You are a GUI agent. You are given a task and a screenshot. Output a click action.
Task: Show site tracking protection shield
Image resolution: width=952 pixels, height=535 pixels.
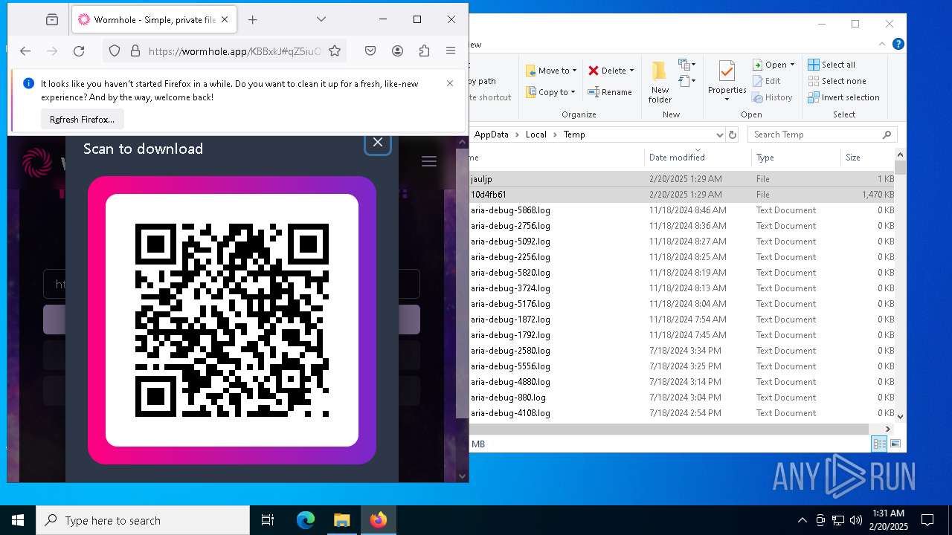point(115,51)
